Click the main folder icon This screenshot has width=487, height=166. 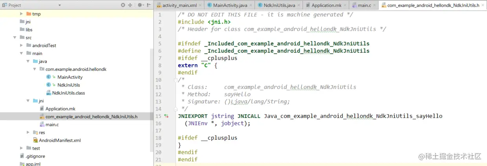click(29, 53)
